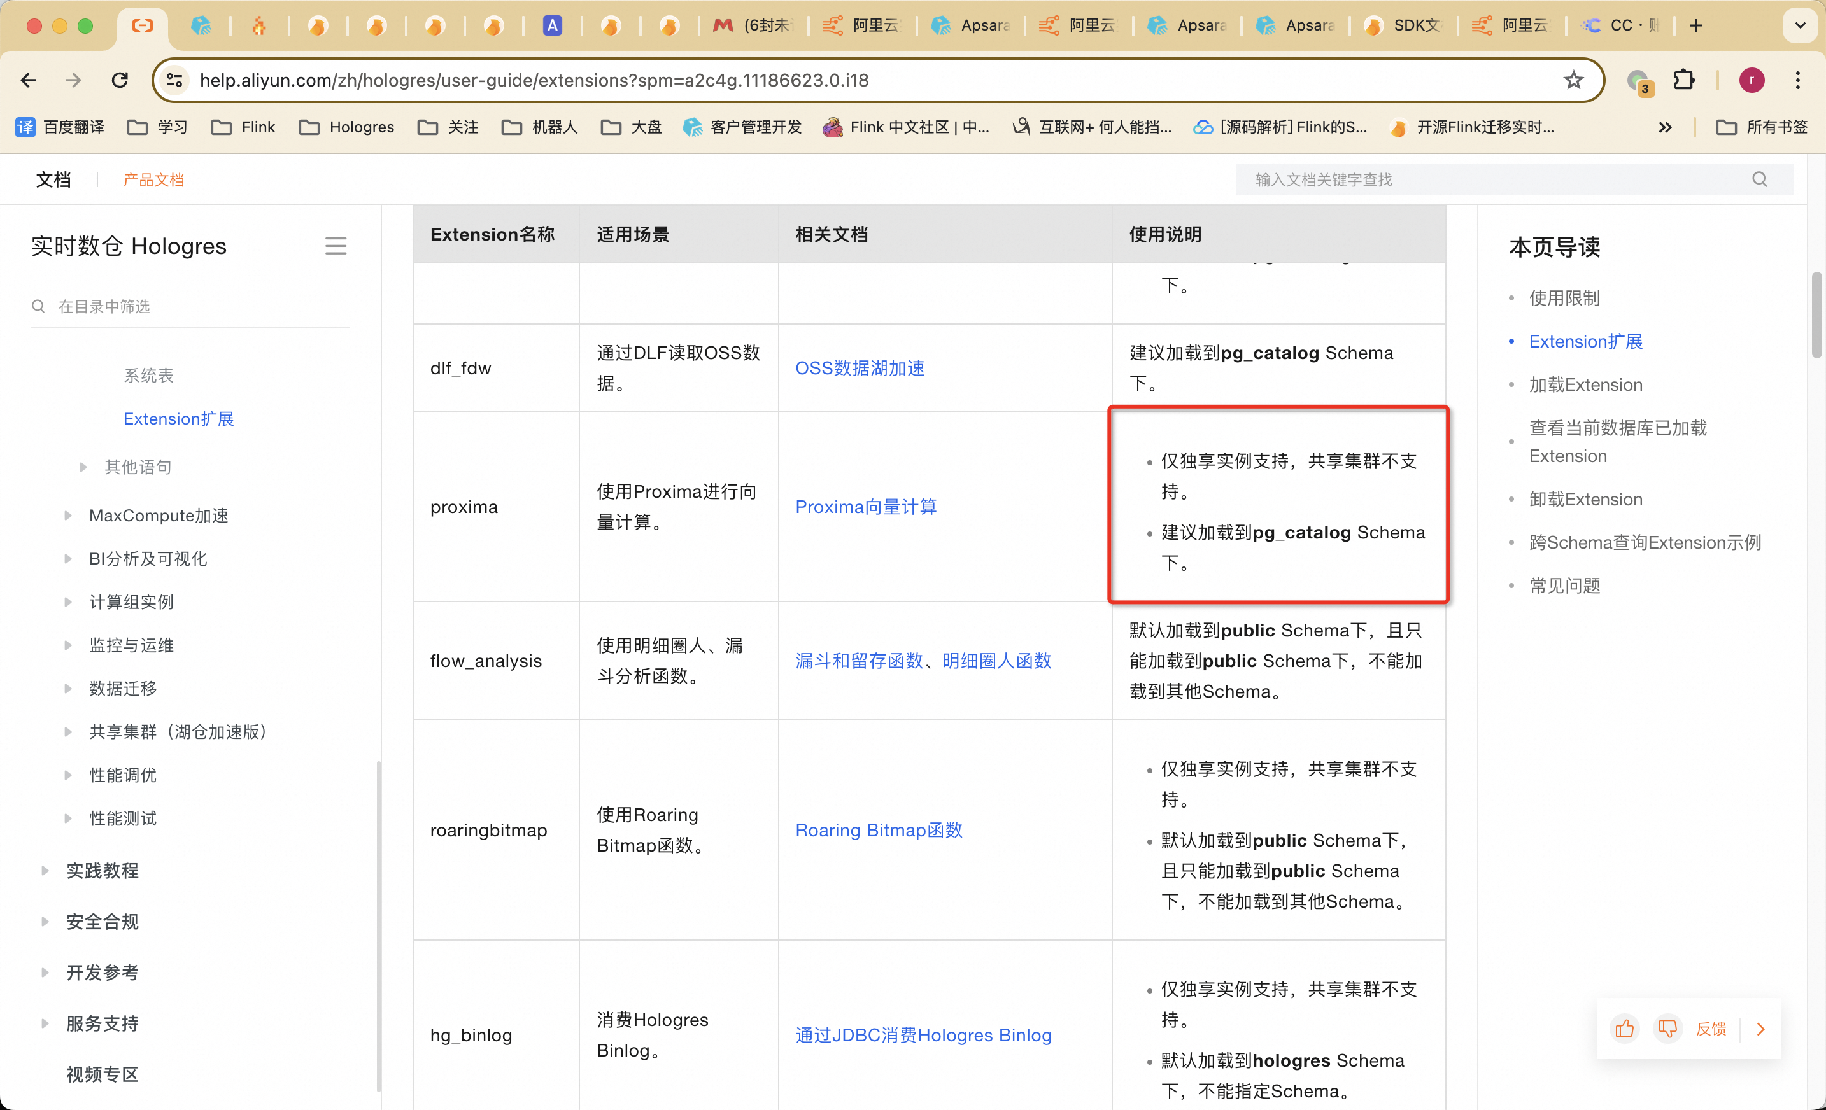Viewport: 1826px width, 1110px height.
Task: Click 产品文档 header link
Action: (x=153, y=179)
